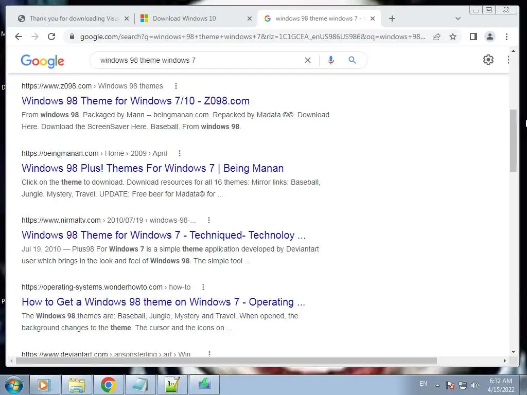
Task: Open the Action Center flag icon
Action: (x=450, y=385)
